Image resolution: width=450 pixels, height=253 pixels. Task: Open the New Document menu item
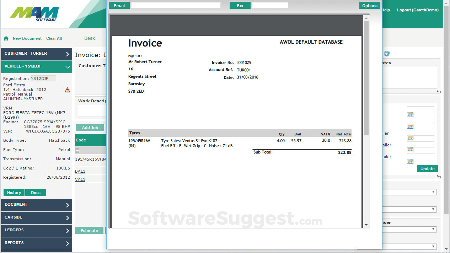(27, 38)
